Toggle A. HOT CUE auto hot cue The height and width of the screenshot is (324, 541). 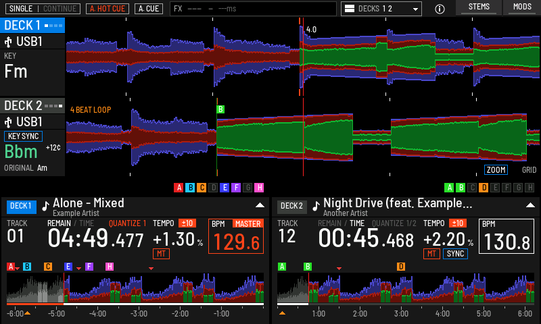[x=108, y=9]
